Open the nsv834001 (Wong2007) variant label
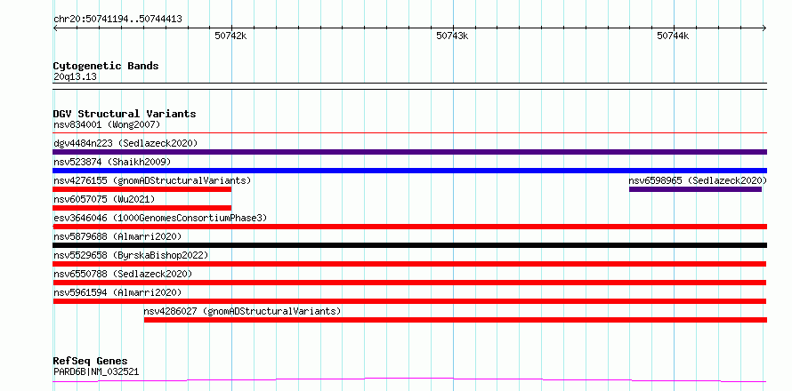Image resolution: width=792 pixels, height=391 pixels. 107,124
